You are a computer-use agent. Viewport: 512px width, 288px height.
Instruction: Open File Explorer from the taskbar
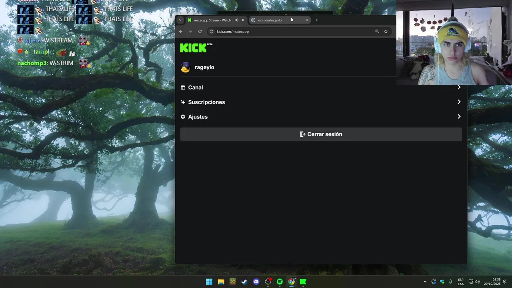221,282
